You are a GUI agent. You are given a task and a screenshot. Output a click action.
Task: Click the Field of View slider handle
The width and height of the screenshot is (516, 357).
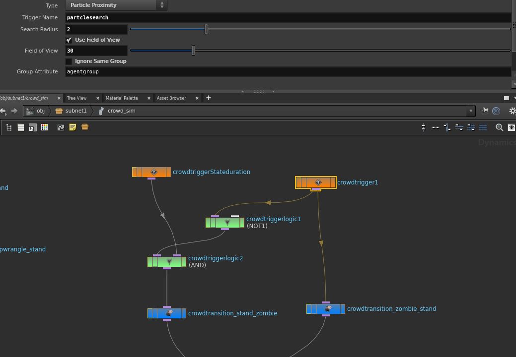(194, 50)
